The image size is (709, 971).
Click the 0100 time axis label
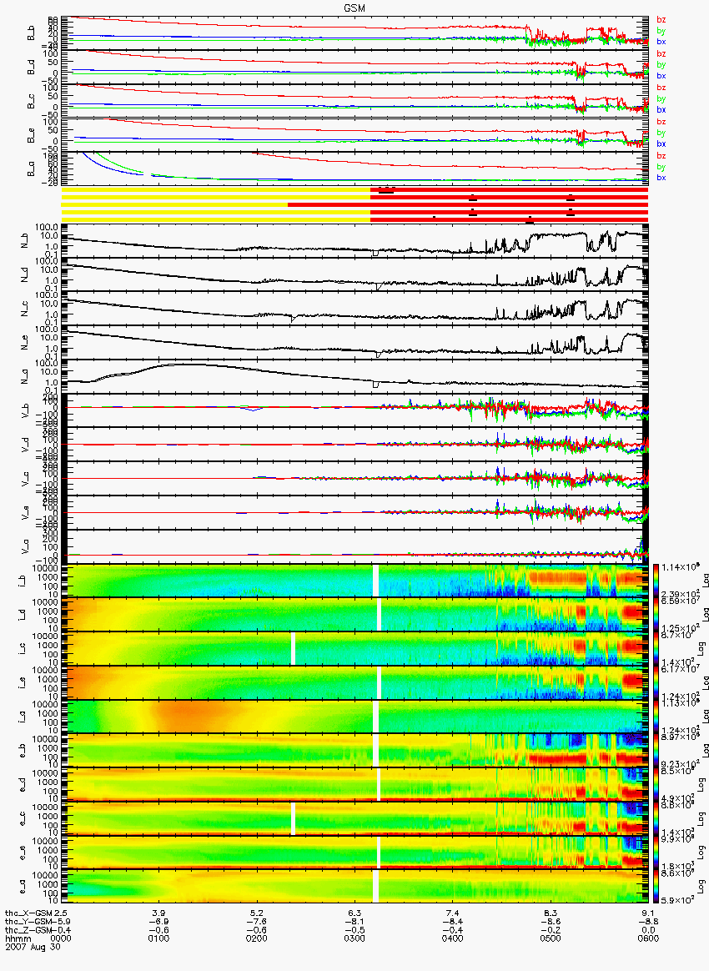point(158,938)
